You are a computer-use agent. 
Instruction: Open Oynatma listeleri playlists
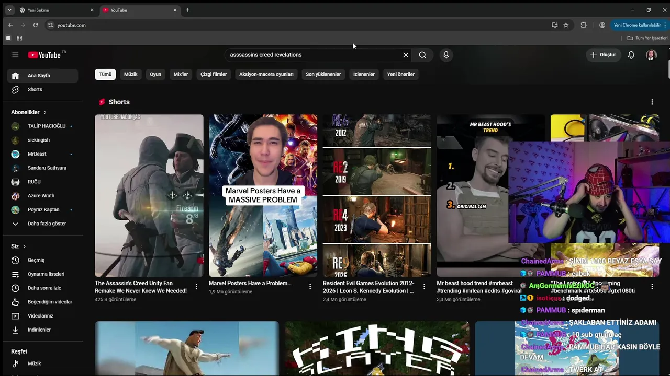click(42, 274)
